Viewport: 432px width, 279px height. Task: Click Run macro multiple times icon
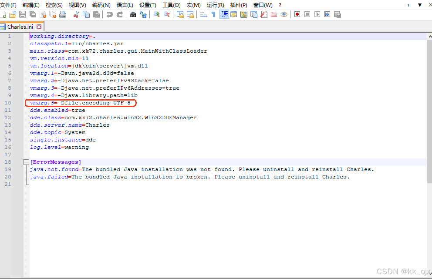pyautogui.click(x=327, y=15)
